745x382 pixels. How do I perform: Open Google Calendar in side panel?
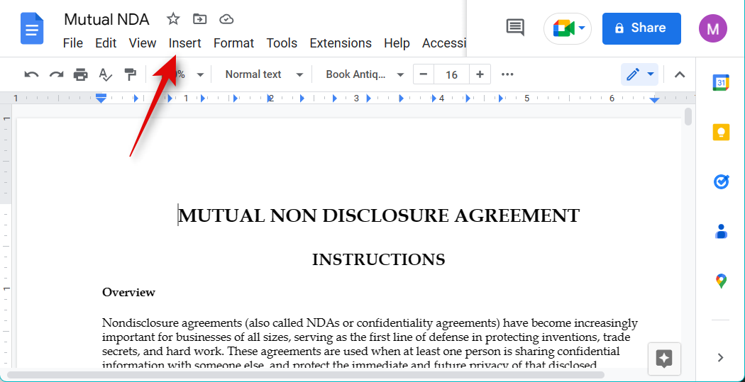click(x=720, y=83)
